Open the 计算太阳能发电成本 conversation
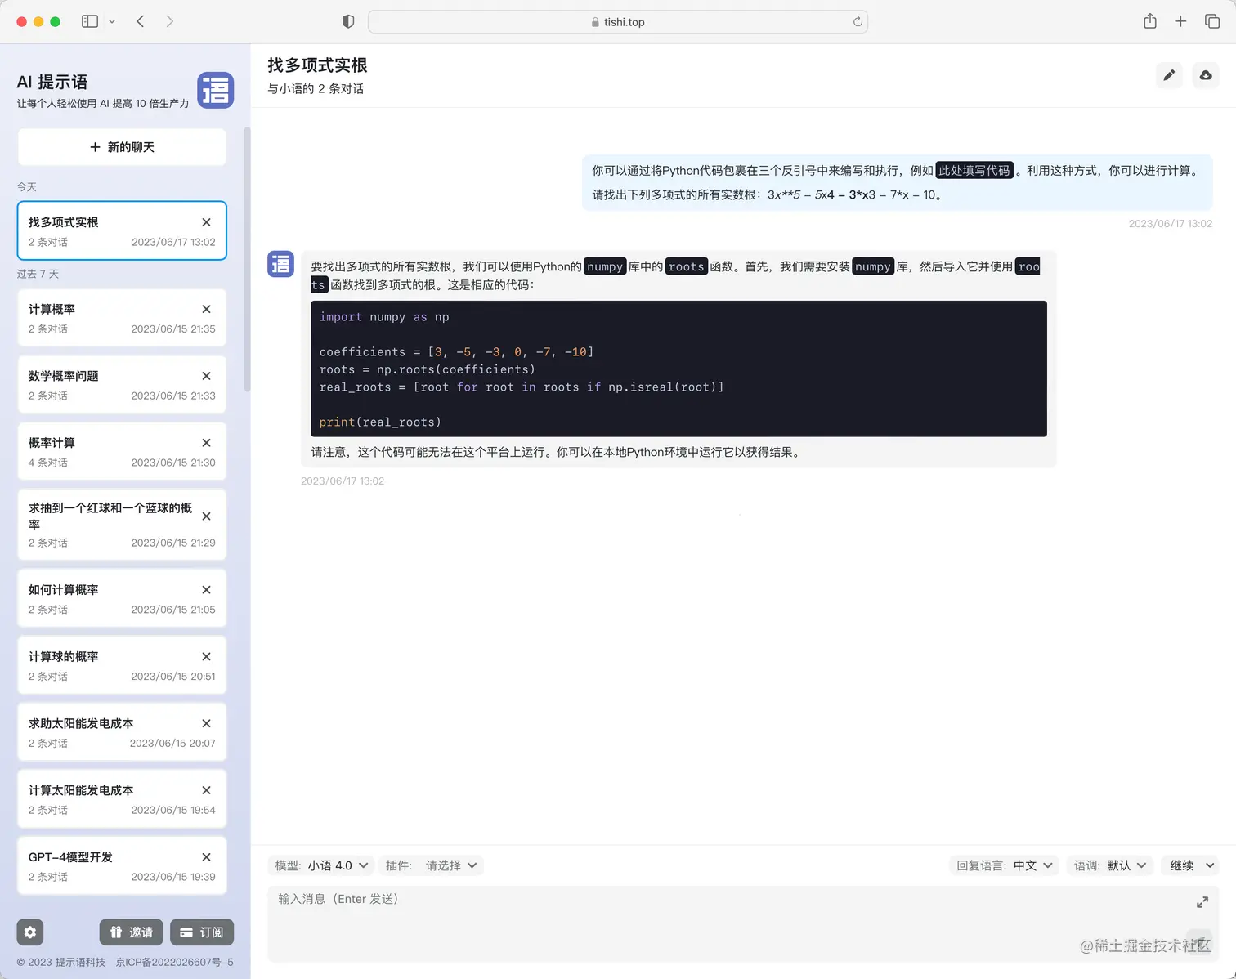Viewport: 1236px width, 979px height. coord(122,799)
